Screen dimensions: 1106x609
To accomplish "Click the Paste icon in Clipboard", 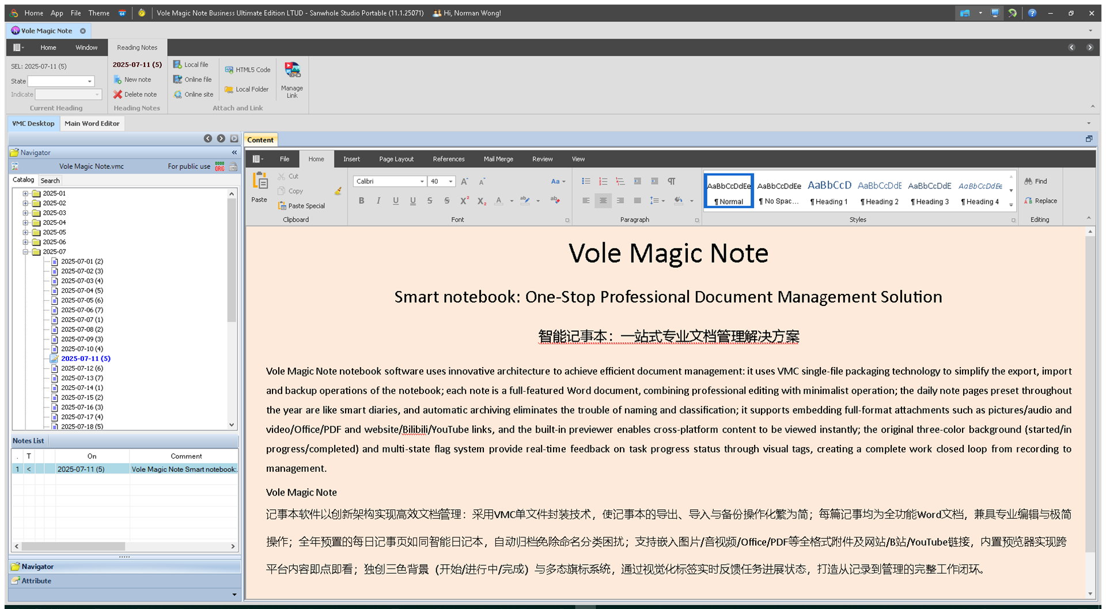I will [260, 181].
